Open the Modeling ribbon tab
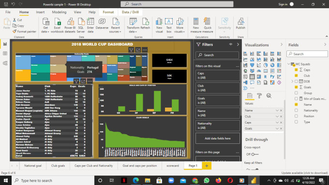The image size is (329, 185). (59, 12)
